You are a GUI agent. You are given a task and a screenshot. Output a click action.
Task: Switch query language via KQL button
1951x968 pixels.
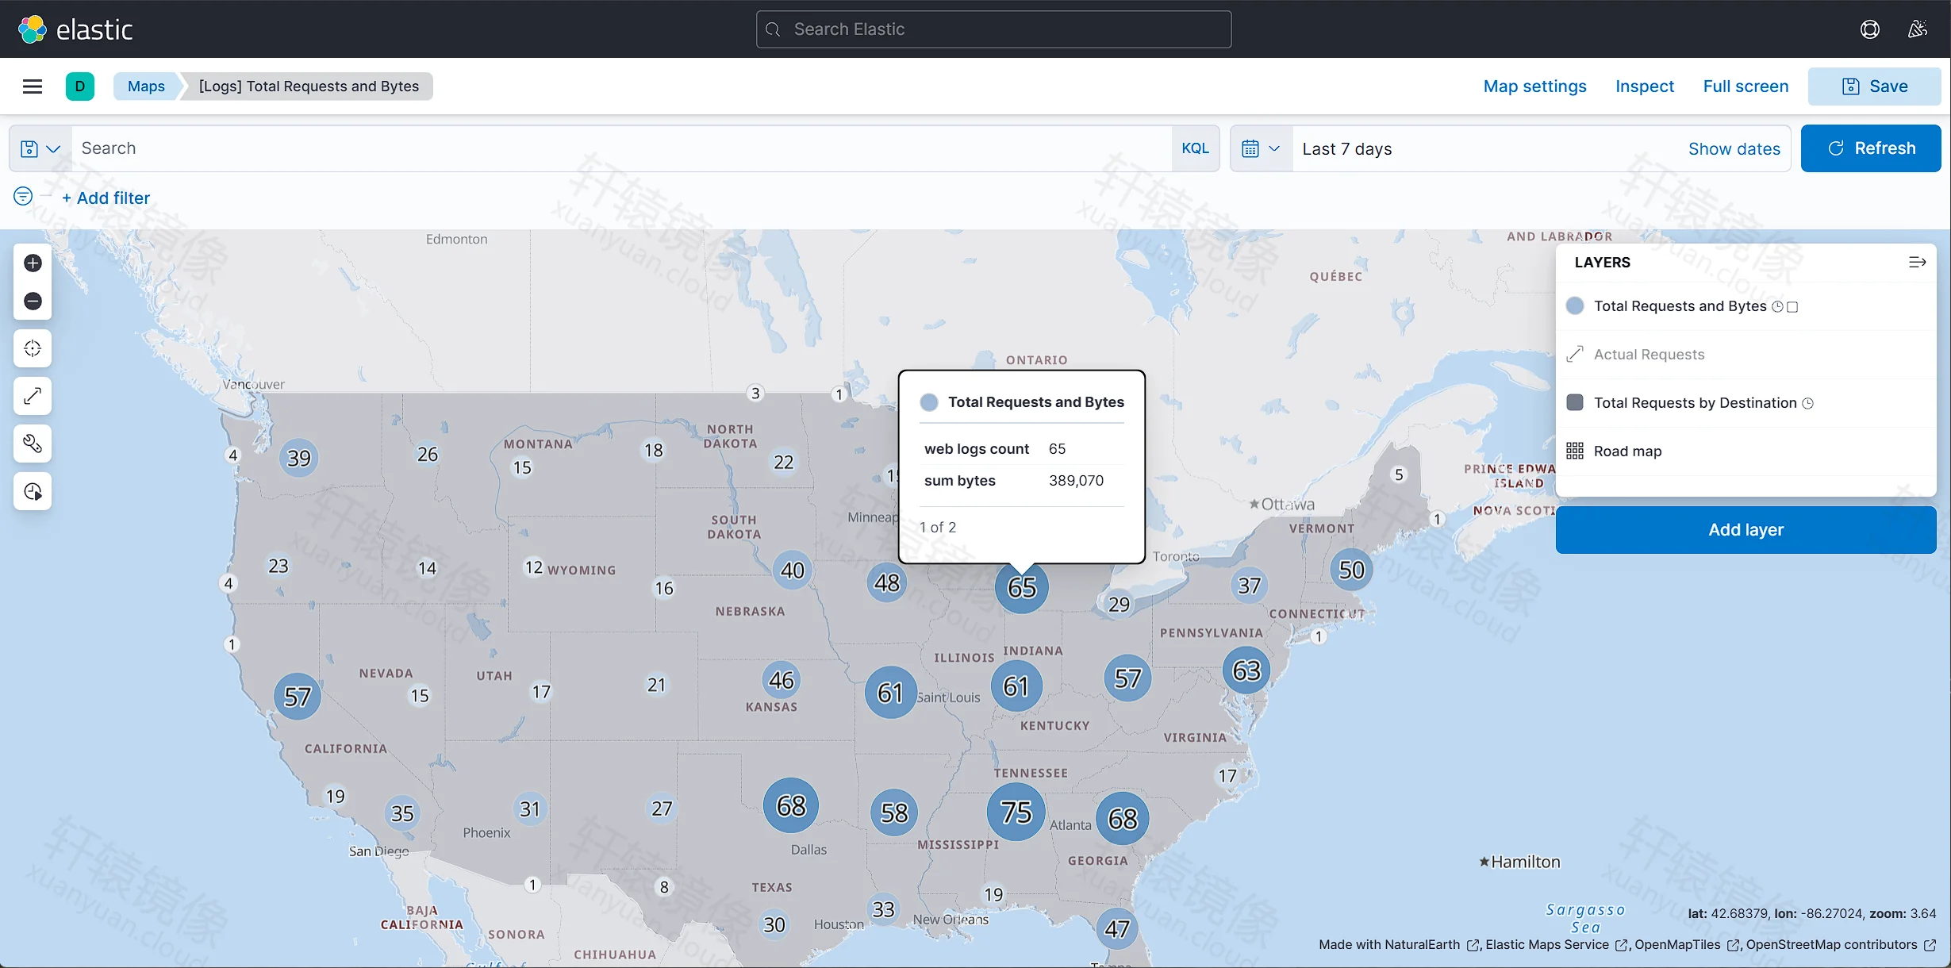click(x=1195, y=148)
